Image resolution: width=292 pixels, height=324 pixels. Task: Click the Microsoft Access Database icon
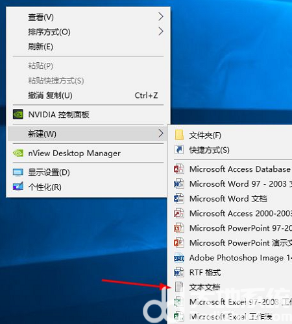(179, 169)
